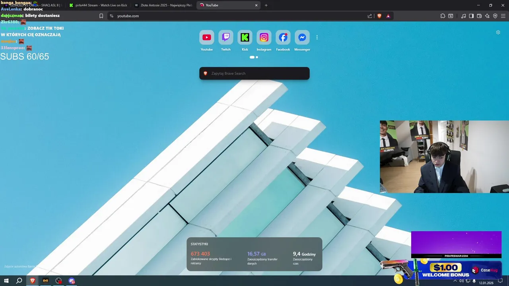This screenshot has width=509, height=286.
Task: Open the shortcuts three-dot options menu
Action: [x=317, y=37]
